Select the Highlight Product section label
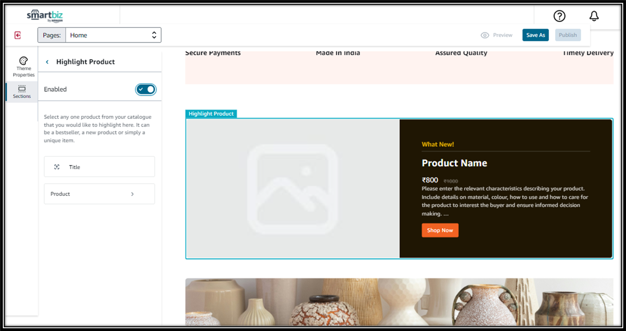 [x=211, y=114]
